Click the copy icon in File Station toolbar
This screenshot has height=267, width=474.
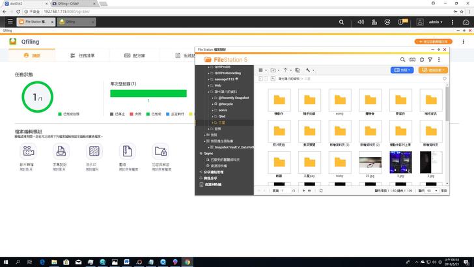click(x=297, y=70)
